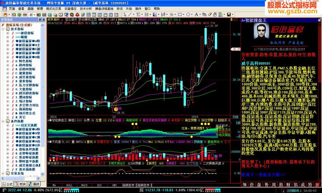Pick the ellipse shape drawing tool
Viewport: 322px width, 193px height.
(188, 14)
